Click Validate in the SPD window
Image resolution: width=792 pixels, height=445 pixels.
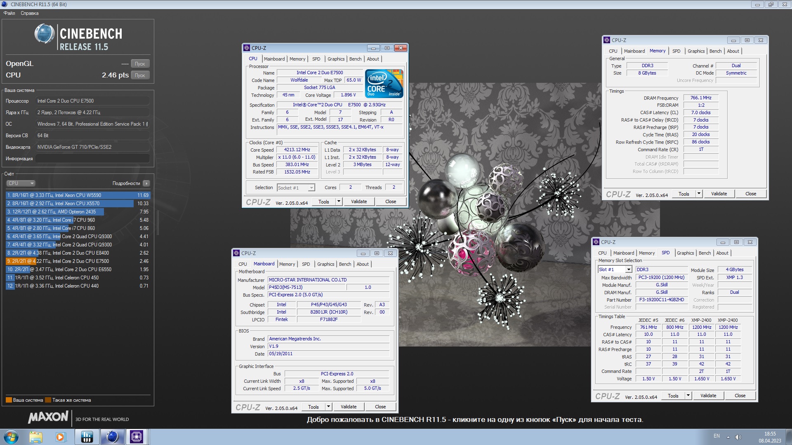click(x=708, y=396)
